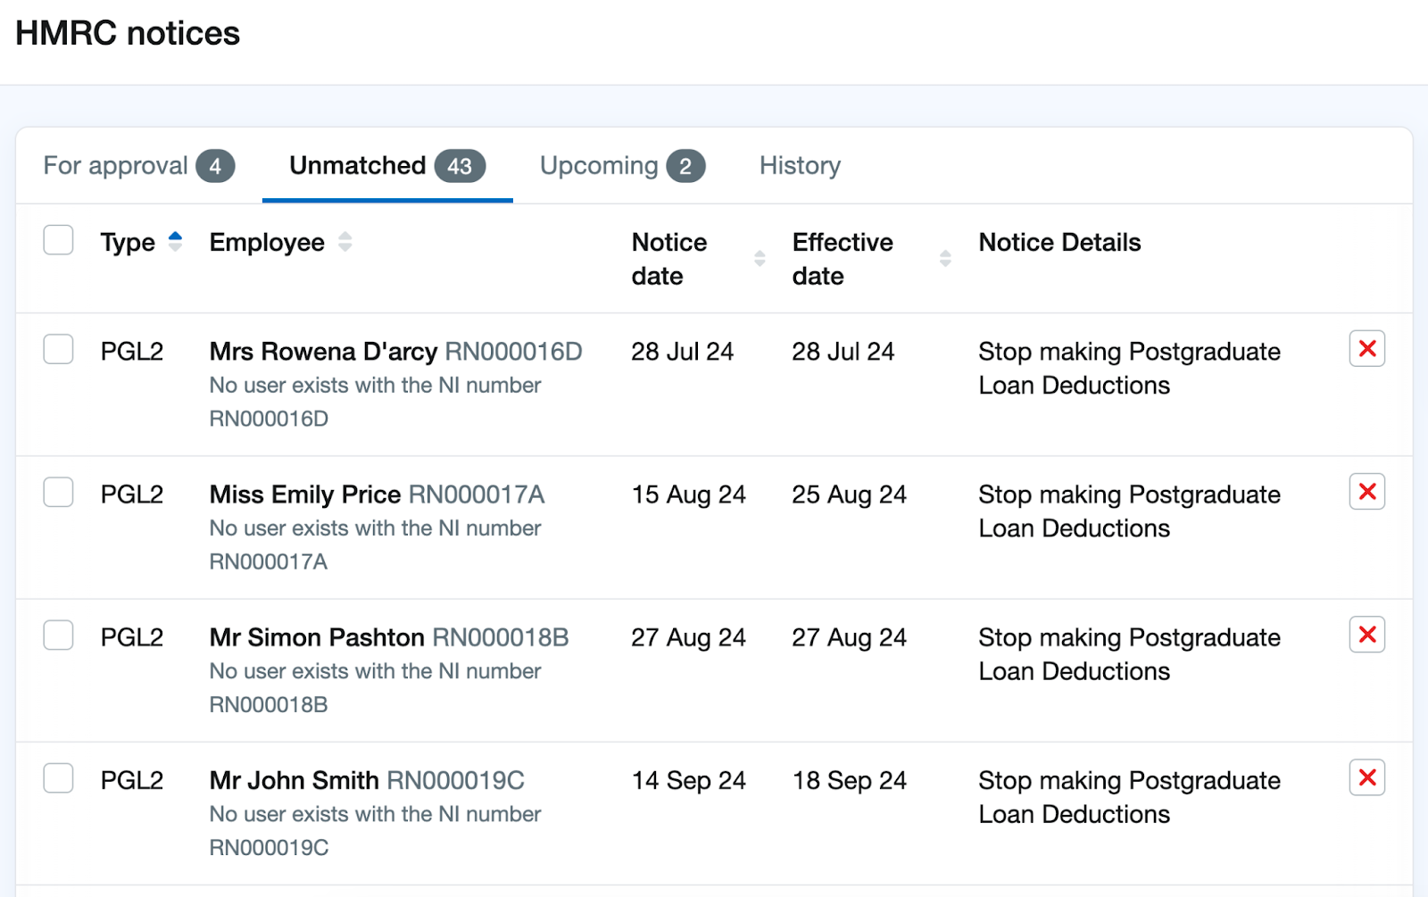Switch to the For approval tab
1428x897 pixels.
pyautogui.click(x=138, y=166)
